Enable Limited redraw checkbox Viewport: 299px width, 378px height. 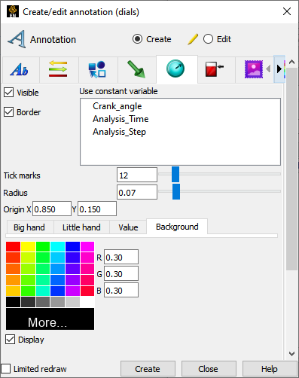5,369
